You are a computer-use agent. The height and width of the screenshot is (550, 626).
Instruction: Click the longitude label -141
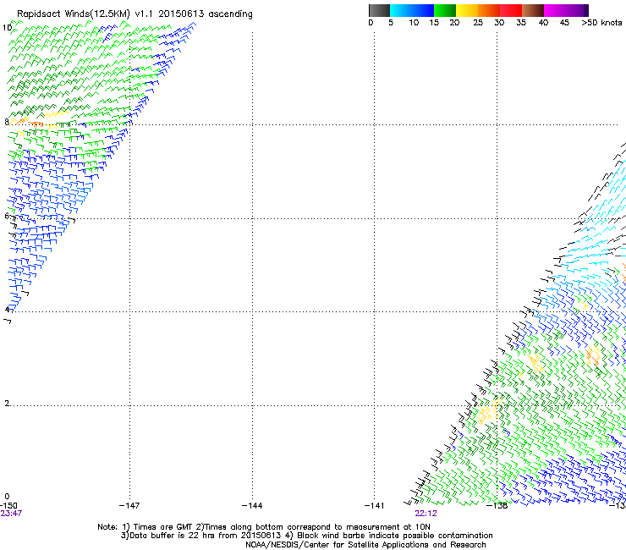[374, 506]
